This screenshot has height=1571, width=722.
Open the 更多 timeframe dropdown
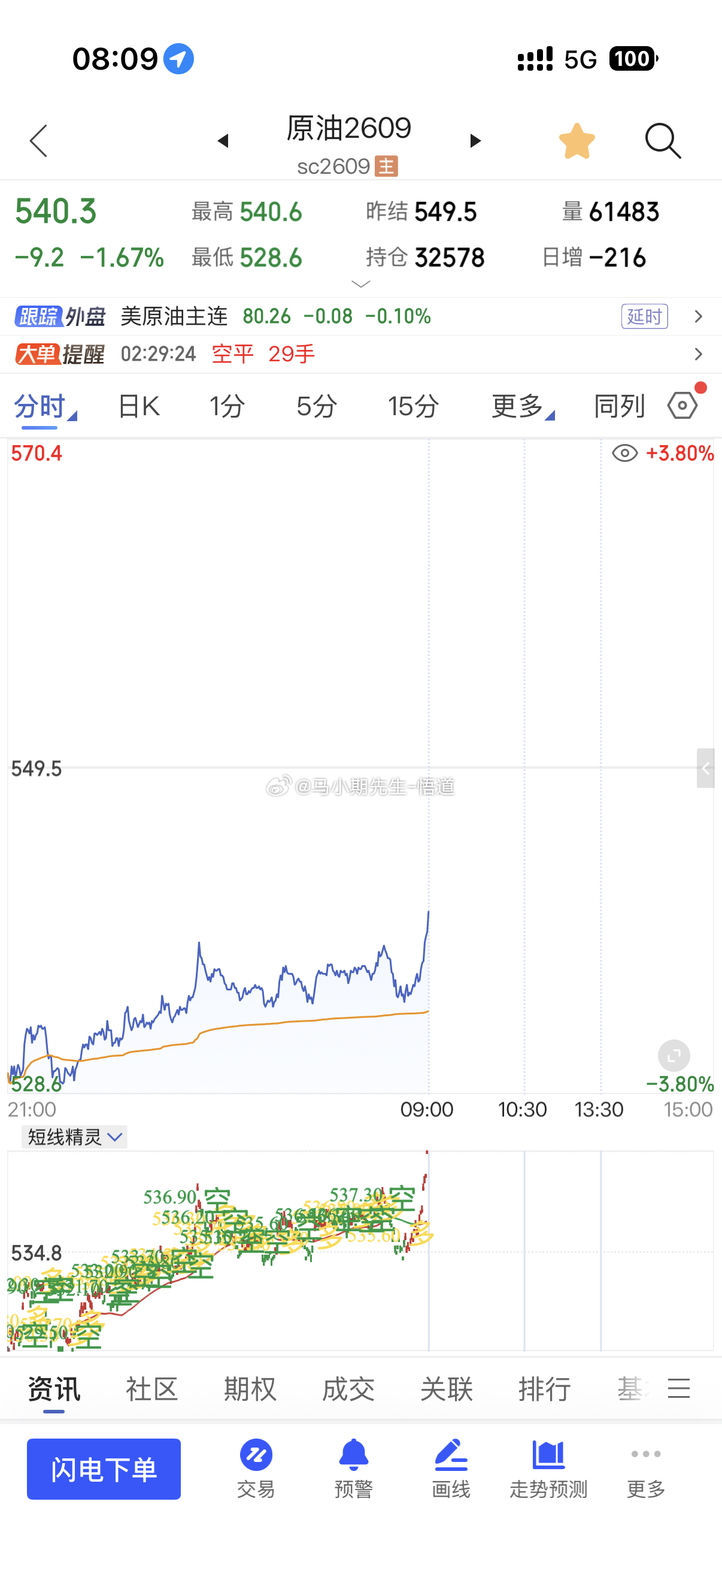point(523,406)
